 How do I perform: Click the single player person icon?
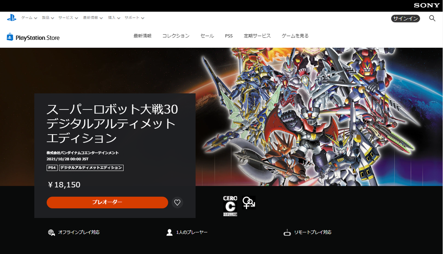pyautogui.click(x=169, y=233)
